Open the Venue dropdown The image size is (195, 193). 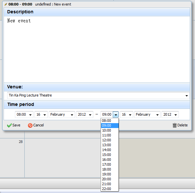pyautogui.click(x=98, y=96)
